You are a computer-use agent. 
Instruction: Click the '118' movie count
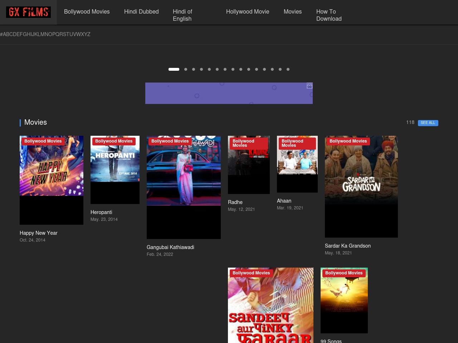coord(410,122)
